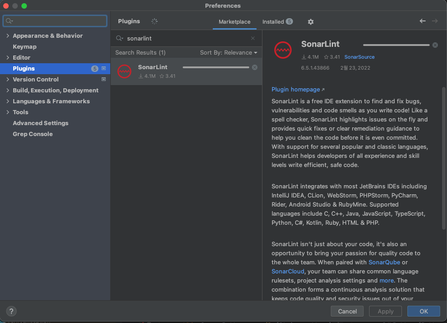Click the Plugins heading label
This screenshot has height=323, width=447.
pyautogui.click(x=129, y=21)
